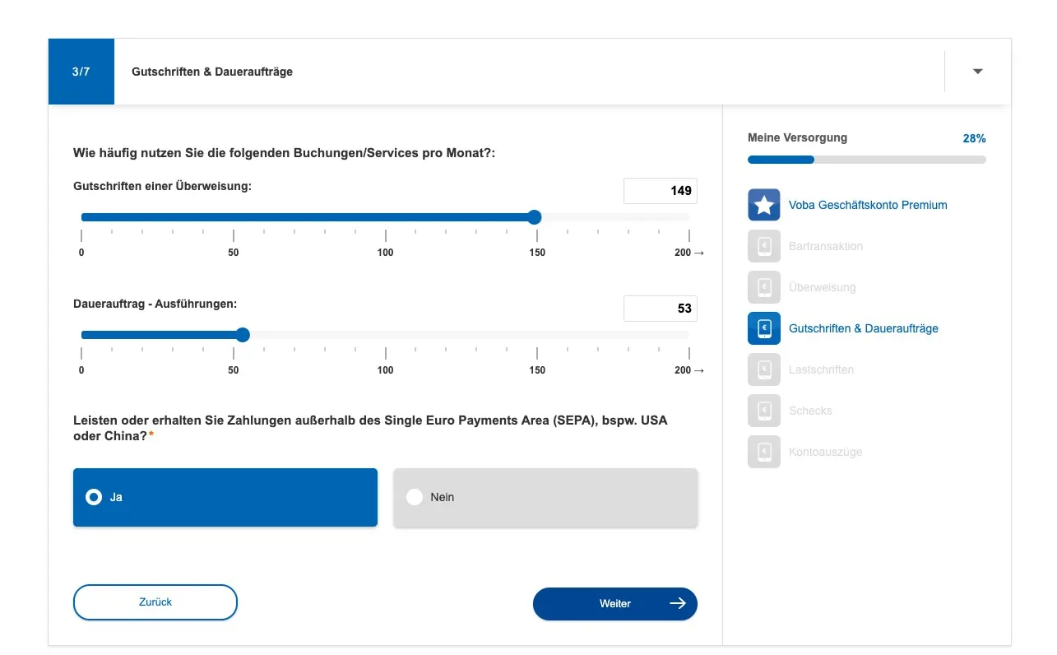This screenshot has width=1057, height=655.
Task: Click the Dauerauftrag value field showing 53
Action: coord(660,309)
